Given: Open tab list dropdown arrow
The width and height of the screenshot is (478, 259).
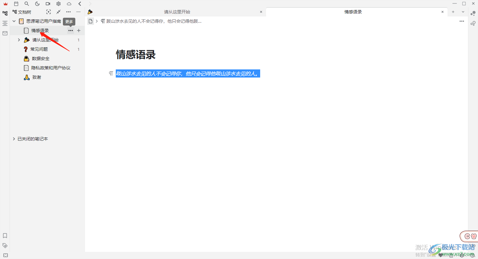Looking at the screenshot, I should coord(463,12).
